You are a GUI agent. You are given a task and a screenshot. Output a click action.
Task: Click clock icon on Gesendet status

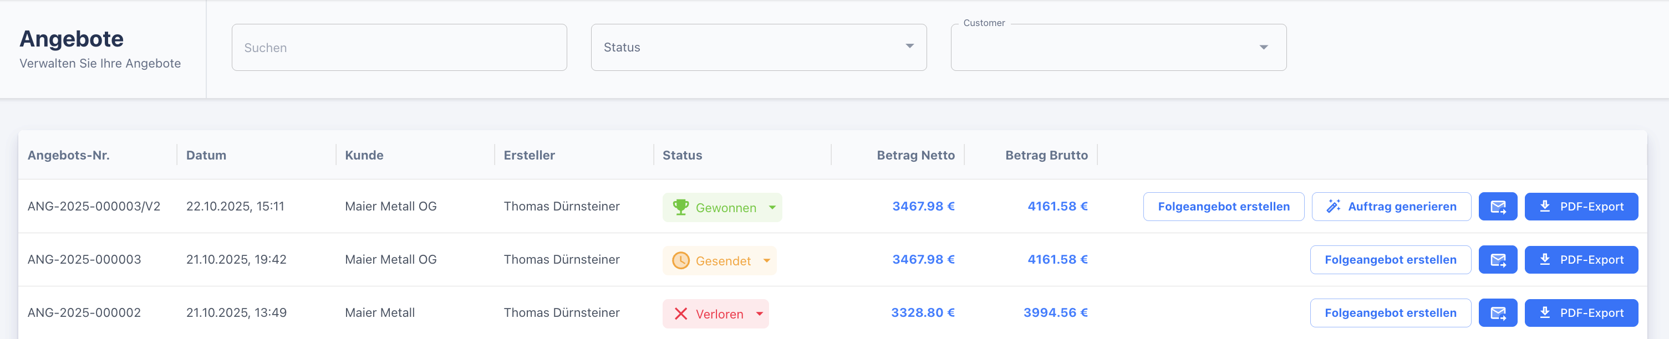[680, 261]
